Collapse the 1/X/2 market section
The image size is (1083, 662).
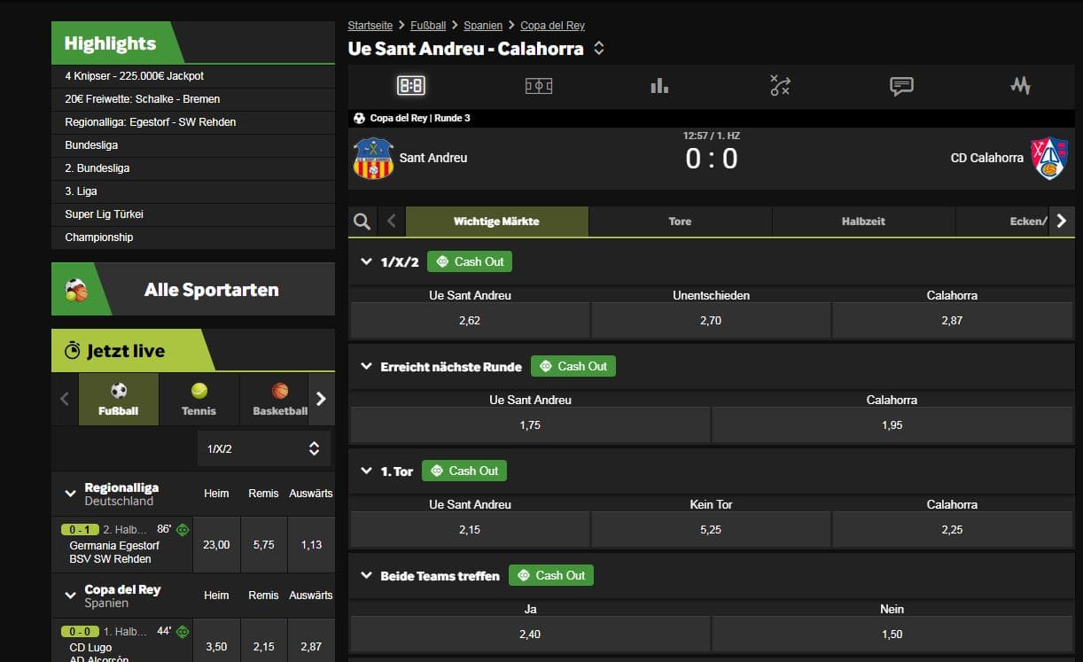coord(367,261)
